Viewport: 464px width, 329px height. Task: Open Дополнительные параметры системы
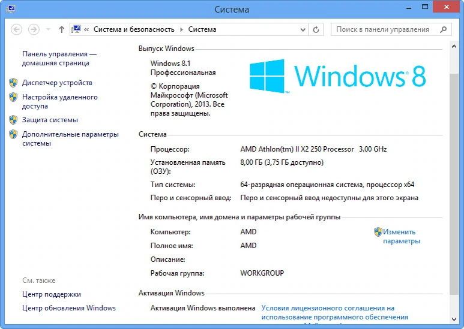click(x=70, y=139)
